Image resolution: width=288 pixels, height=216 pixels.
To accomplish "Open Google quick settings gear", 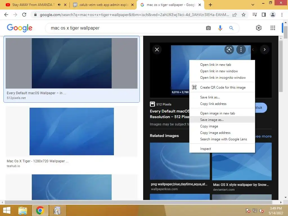I will pyautogui.click(x=259, y=28).
